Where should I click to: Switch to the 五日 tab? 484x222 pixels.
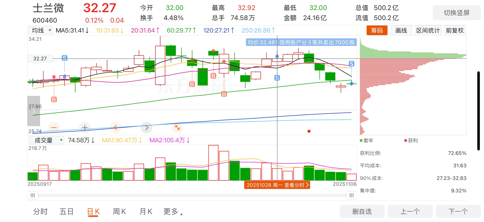(x=67, y=212)
